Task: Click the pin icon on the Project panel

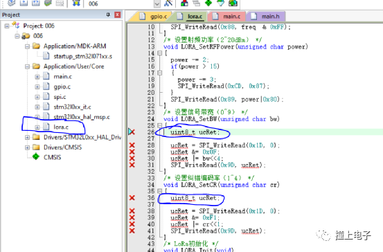Action: pos(108,15)
